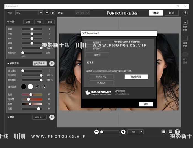Click the Imagenomic logo
This screenshot has width=193, height=148.
click(98, 93)
